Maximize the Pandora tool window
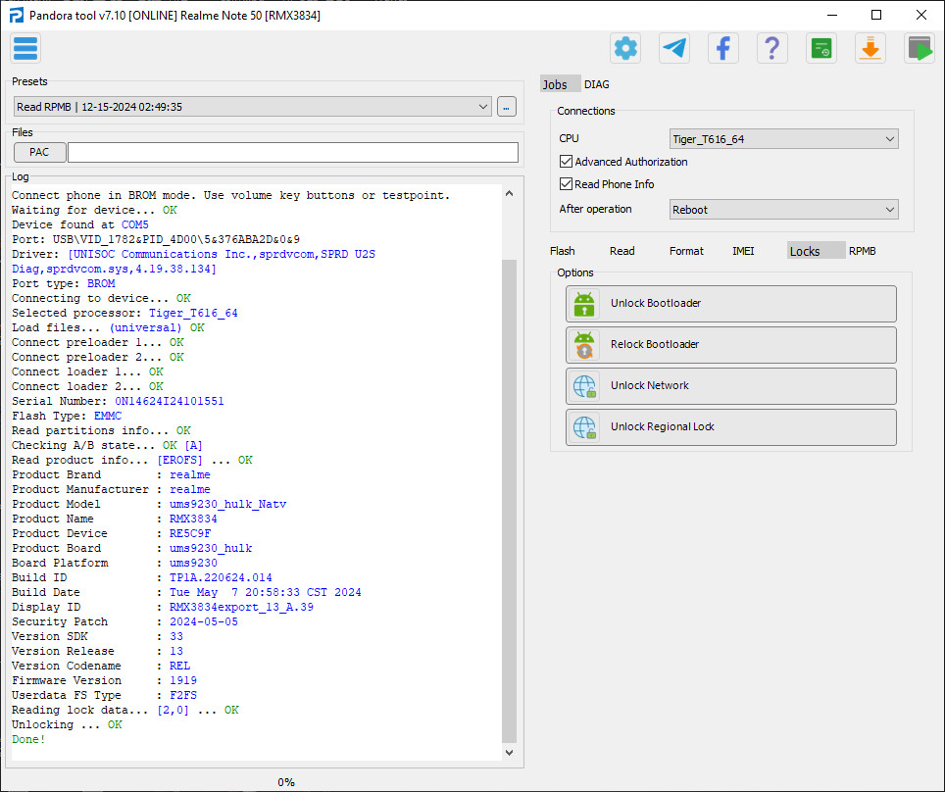The width and height of the screenshot is (945, 792). pos(877,15)
